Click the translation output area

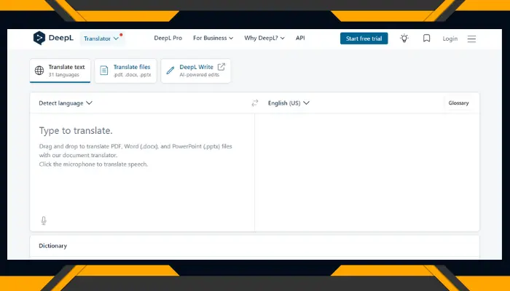pyautogui.click(x=367, y=172)
